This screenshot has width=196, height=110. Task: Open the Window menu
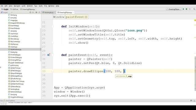point(51,6)
